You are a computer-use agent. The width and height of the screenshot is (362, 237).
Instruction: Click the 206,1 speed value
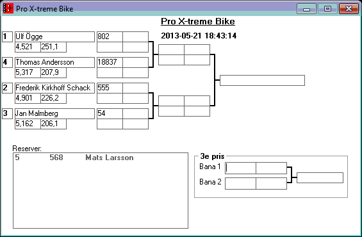click(54, 124)
